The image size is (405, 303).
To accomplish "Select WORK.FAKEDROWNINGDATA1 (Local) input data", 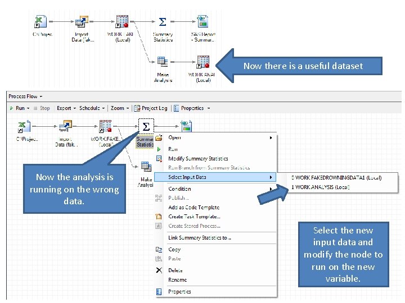I will pos(336,177).
